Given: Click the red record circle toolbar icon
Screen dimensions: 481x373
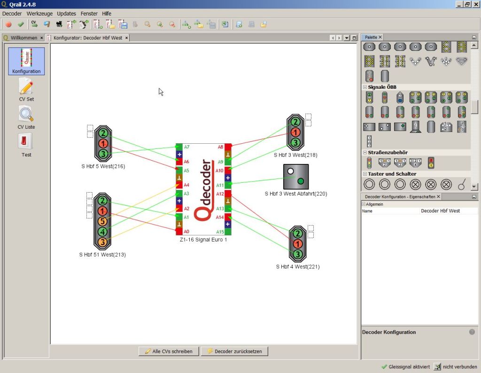Looking at the screenshot, I should (x=8, y=24).
